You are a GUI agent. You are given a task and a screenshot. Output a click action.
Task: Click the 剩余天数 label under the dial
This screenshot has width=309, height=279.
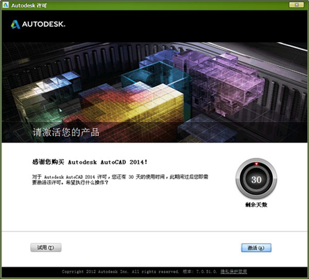point(256,204)
